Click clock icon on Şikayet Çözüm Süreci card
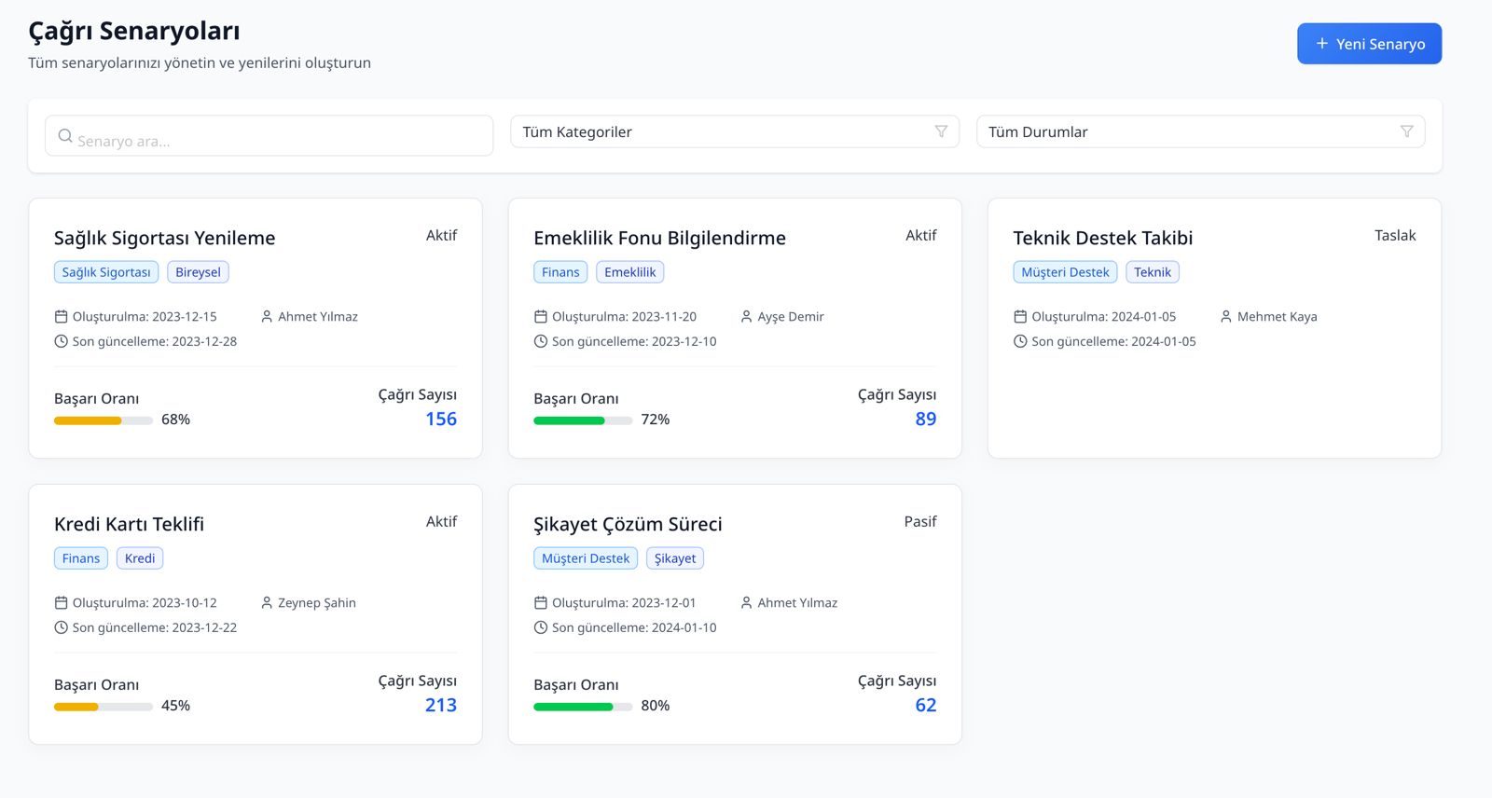 pos(541,627)
